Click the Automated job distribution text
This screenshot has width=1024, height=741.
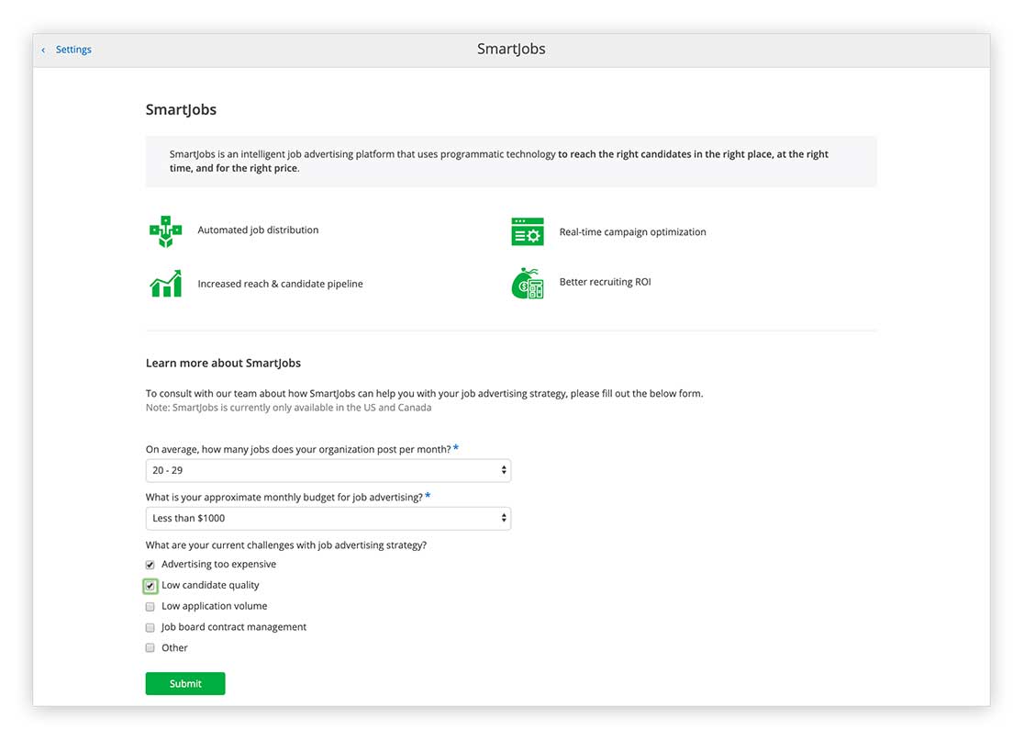tap(258, 230)
